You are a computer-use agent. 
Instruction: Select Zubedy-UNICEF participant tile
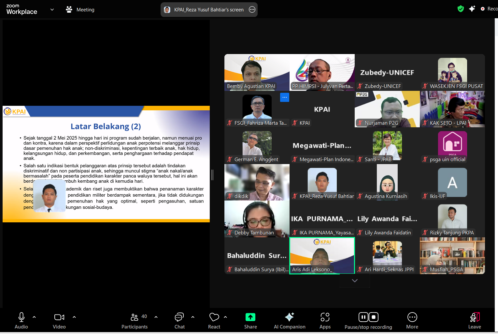387,72
